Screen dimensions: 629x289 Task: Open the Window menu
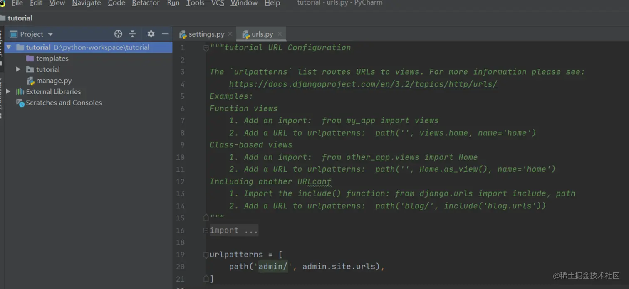coord(244,3)
